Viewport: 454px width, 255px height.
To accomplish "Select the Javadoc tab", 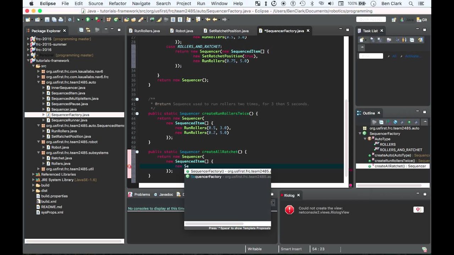I will tap(164, 194).
